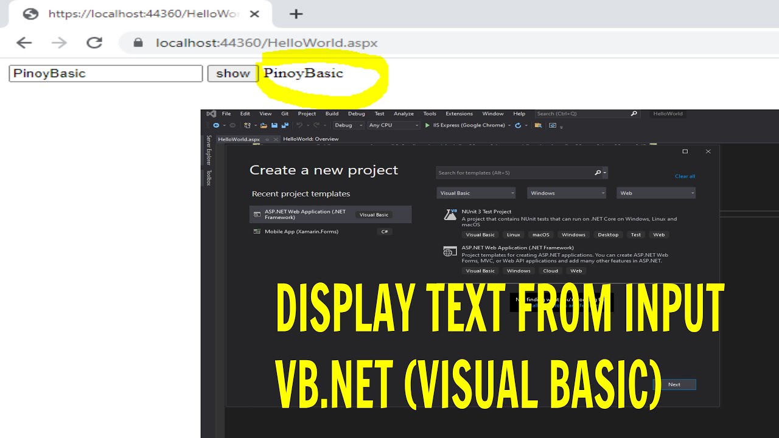The width and height of the screenshot is (779, 438).
Task: Click the C# badge beside Mobile App
Action: click(385, 232)
